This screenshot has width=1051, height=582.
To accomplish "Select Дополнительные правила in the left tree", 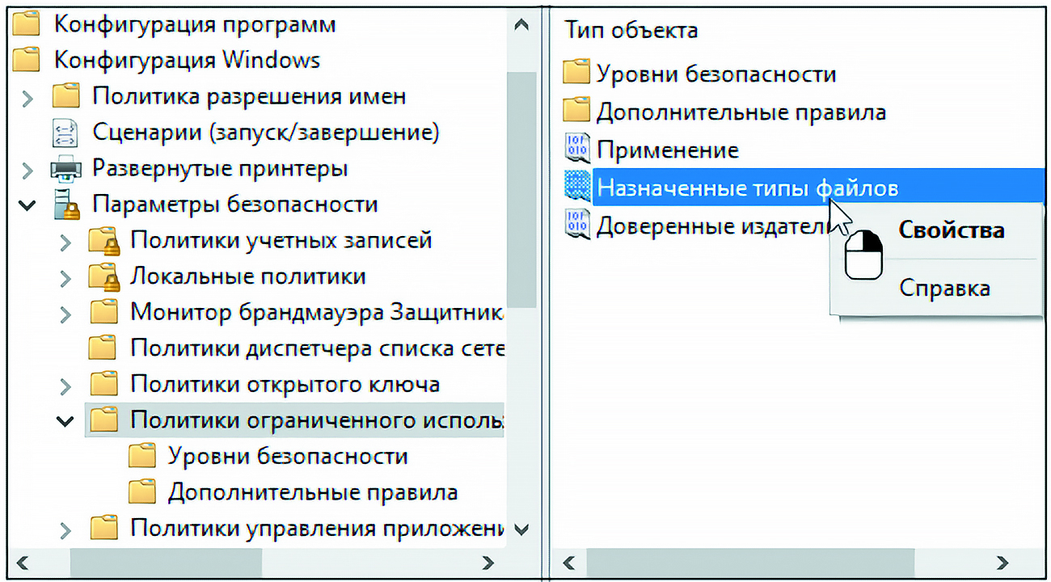I will [312, 492].
